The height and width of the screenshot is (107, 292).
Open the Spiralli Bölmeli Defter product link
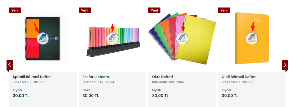pos(32,77)
